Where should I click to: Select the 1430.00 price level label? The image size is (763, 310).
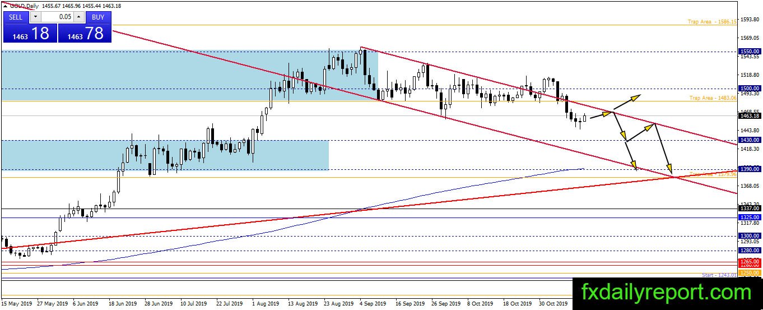[x=750, y=140]
